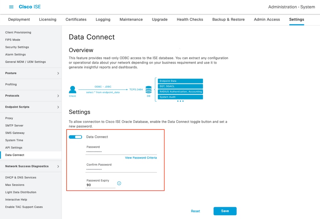Click the three-dot ellipsis below System Audit
Image resolution: width=320 pixels, height=219 pixels.
point(180,101)
